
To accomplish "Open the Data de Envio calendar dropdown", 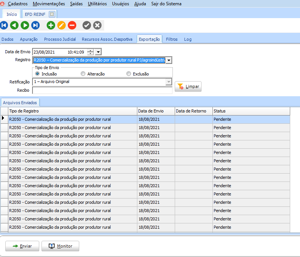I will (x=98, y=52).
